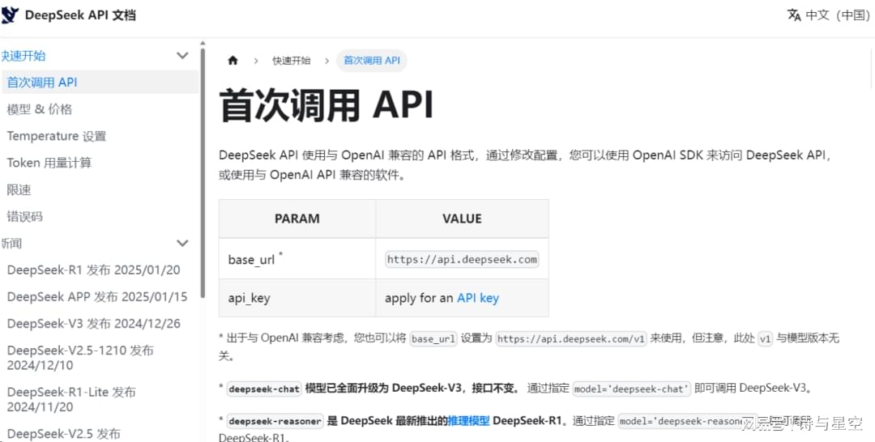Viewport: 875px width, 442px height.
Task: Collapse the 快速开始 sidebar section chevron
Action: pos(182,55)
